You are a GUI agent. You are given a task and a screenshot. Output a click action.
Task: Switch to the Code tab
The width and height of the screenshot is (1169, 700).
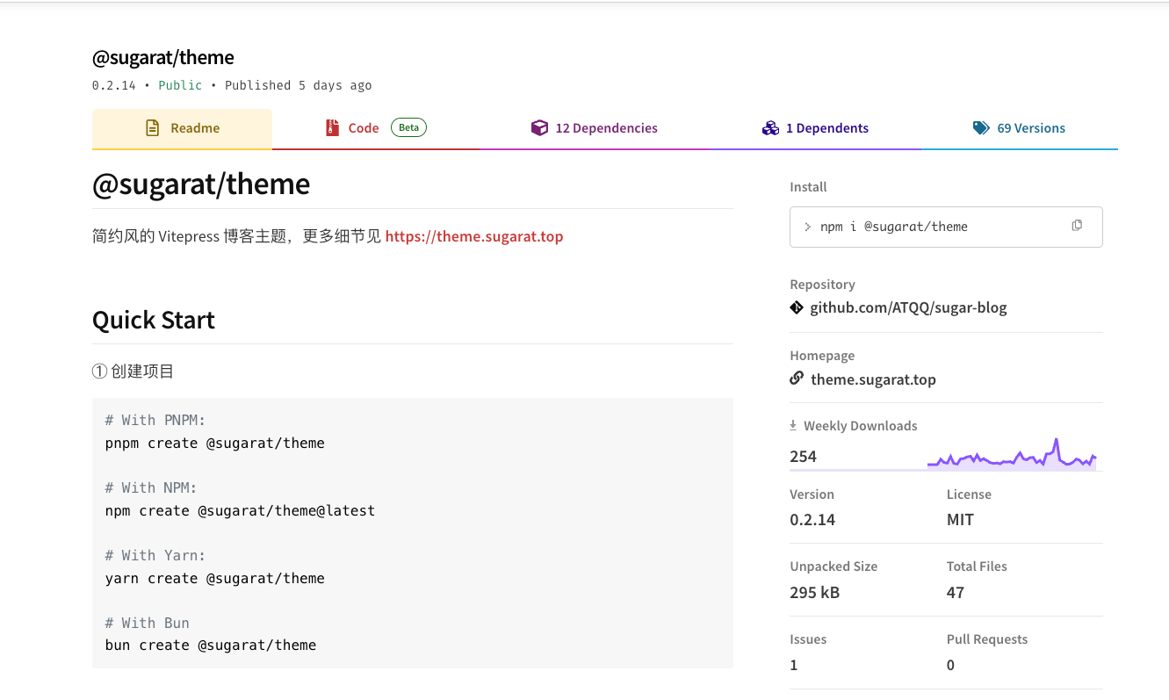[x=375, y=128]
